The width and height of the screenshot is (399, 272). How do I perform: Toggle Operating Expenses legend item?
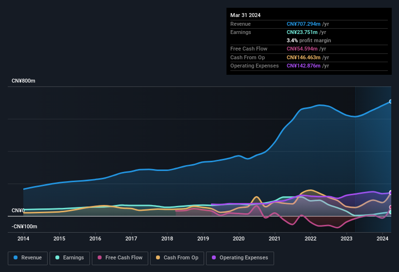[240, 258]
